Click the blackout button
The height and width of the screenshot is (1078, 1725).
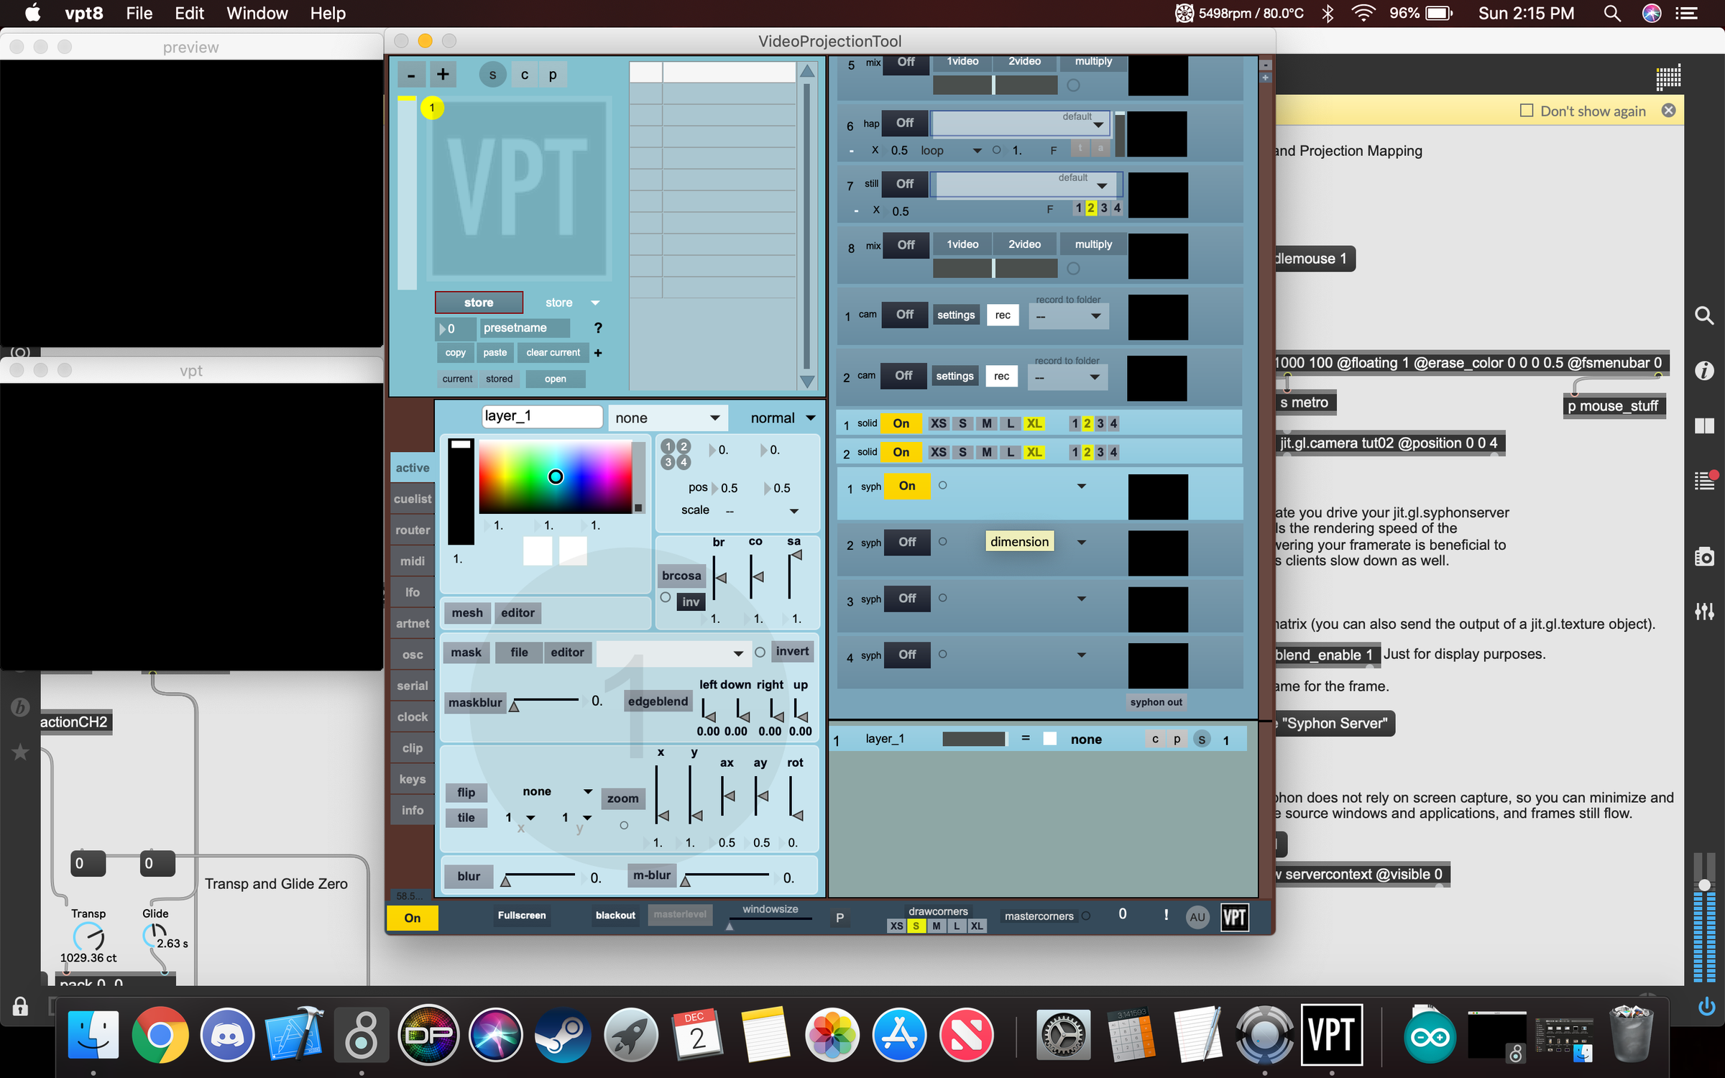[x=615, y=916]
